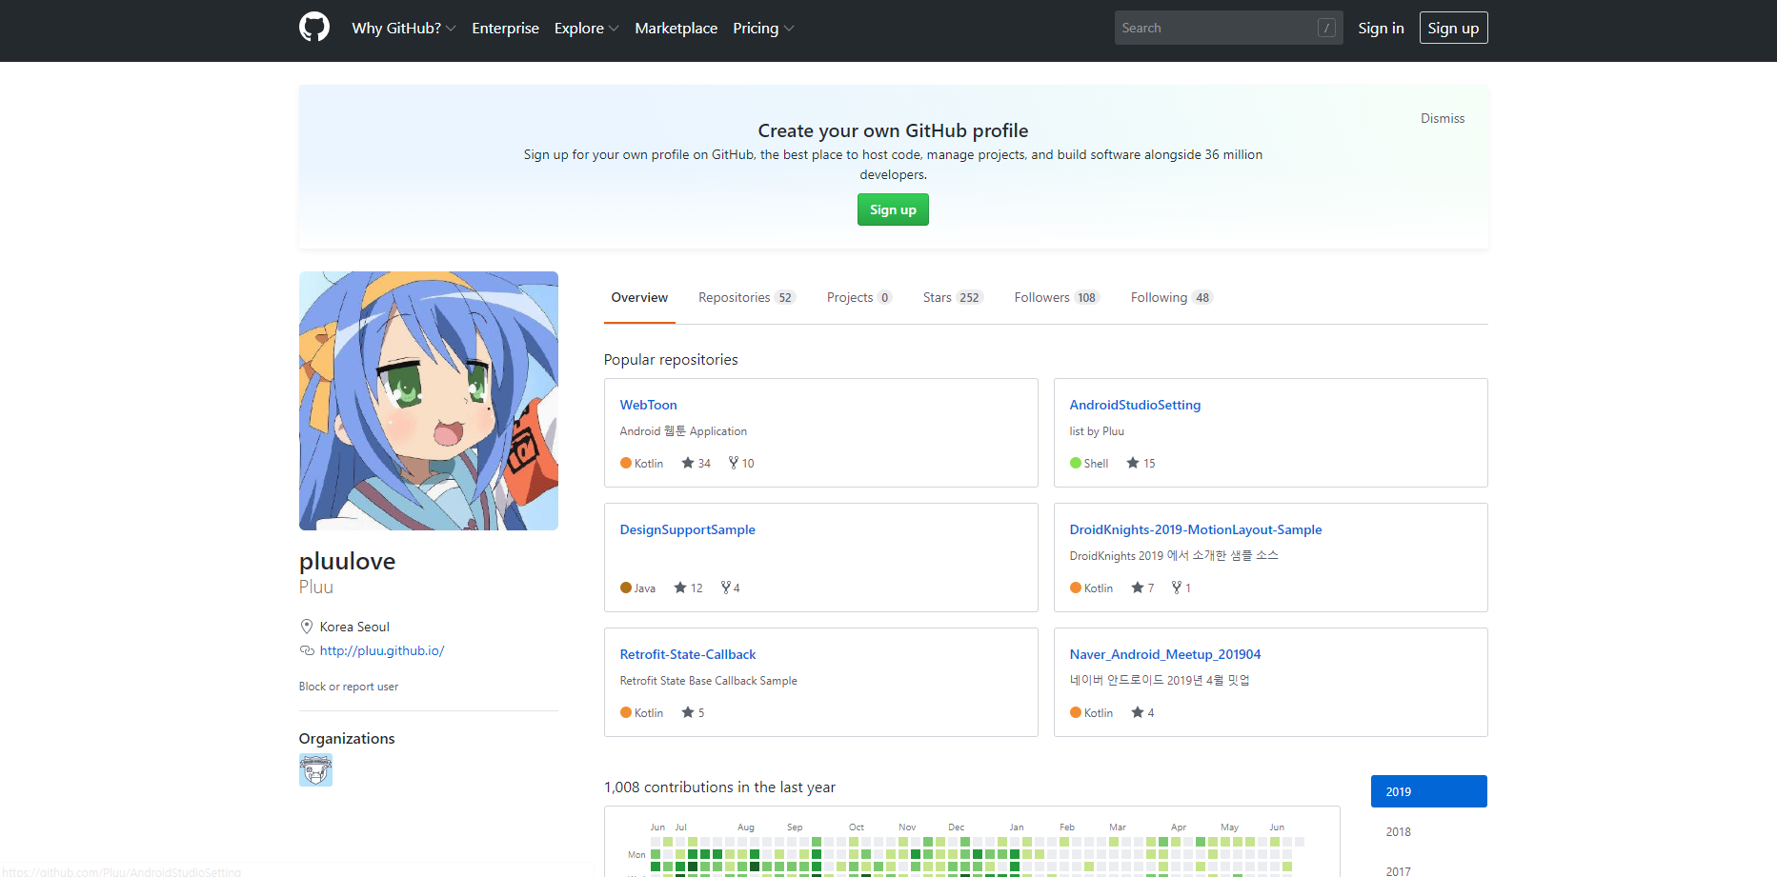This screenshot has height=877, width=1777.
Task: Open the Stars tab
Action: (953, 297)
